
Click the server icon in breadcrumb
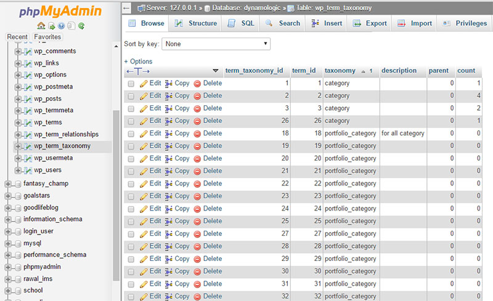click(142, 8)
